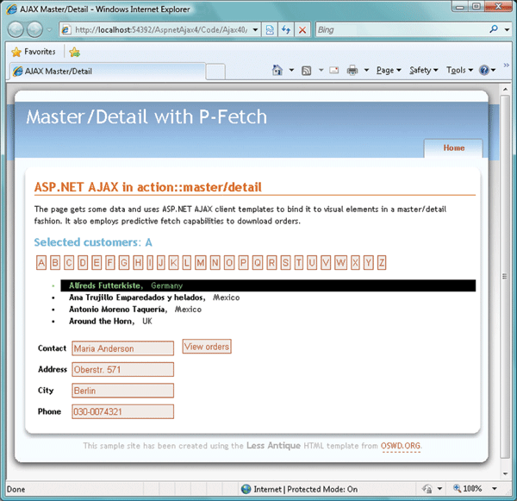Screen dimensions: 517x501
Task: Click the Bing search box
Action: coord(401,29)
